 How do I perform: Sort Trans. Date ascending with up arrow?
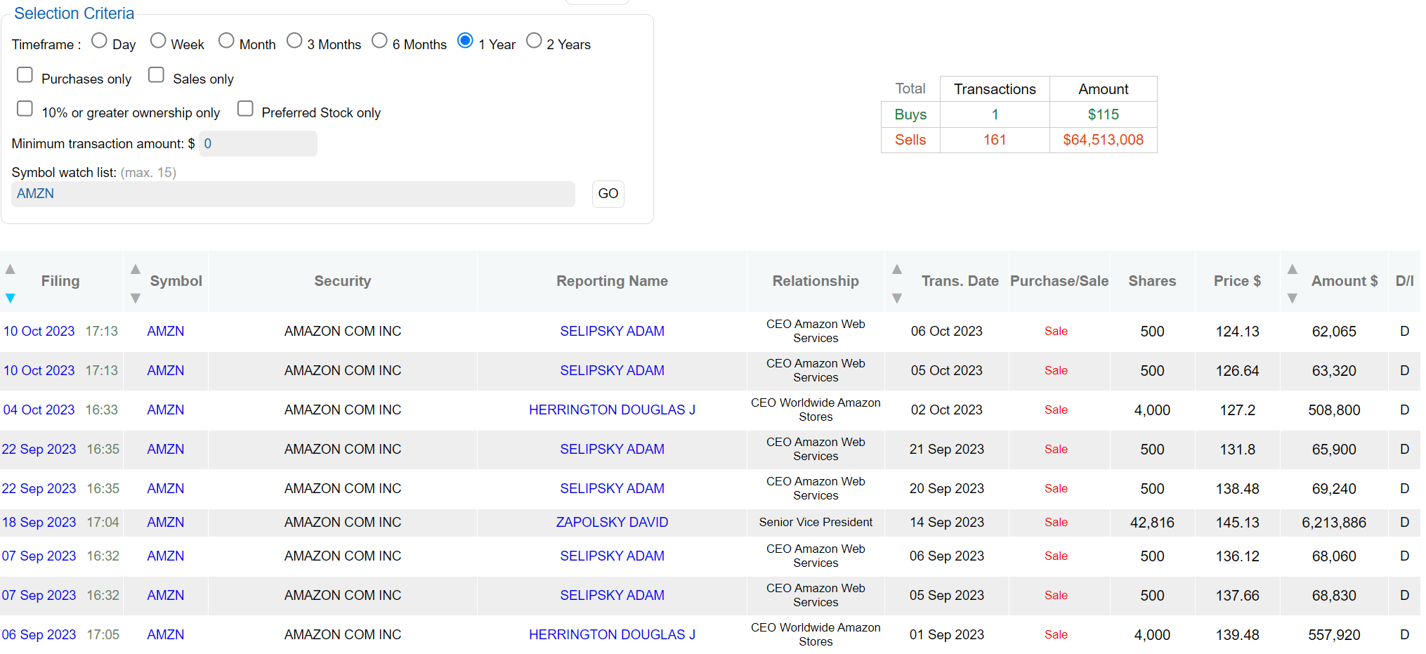(897, 269)
